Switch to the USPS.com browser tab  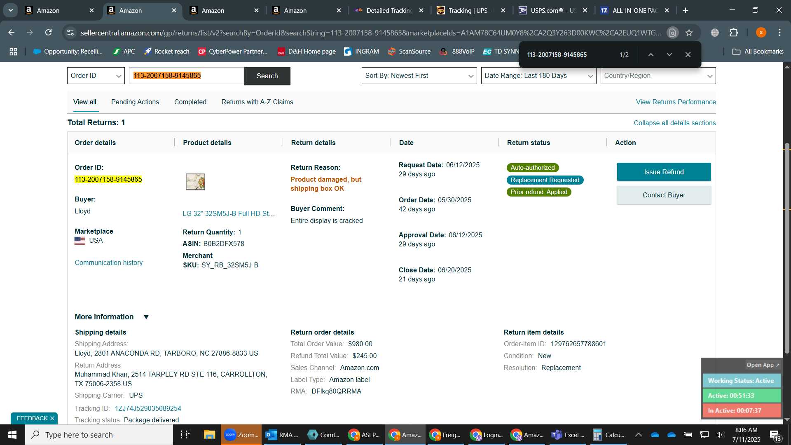(552, 11)
